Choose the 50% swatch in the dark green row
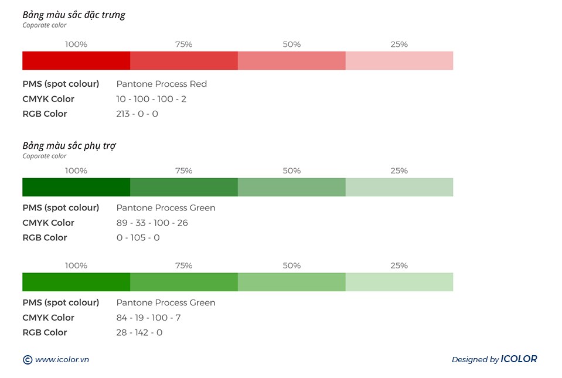 [291, 187]
